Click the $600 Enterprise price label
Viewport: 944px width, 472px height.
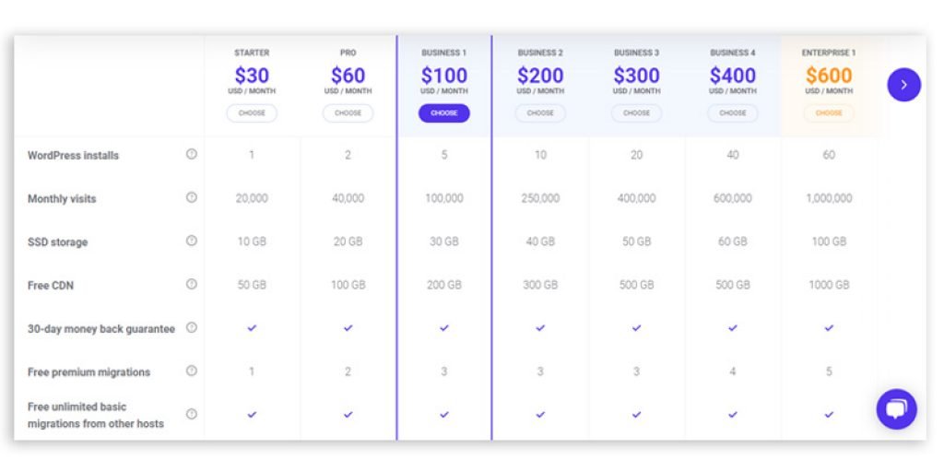pos(829,76)
